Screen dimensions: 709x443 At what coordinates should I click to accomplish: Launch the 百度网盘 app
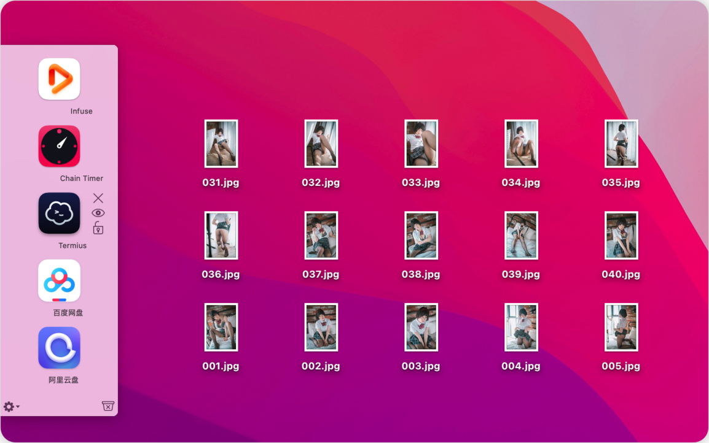[x=59, y=280]
